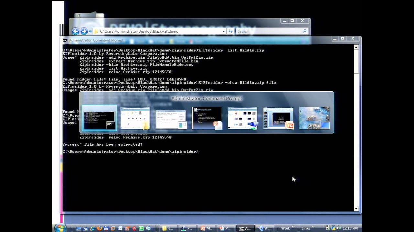
Task: Select the folder window thumbnail in the switcher
Action: [x=135, y=118]
